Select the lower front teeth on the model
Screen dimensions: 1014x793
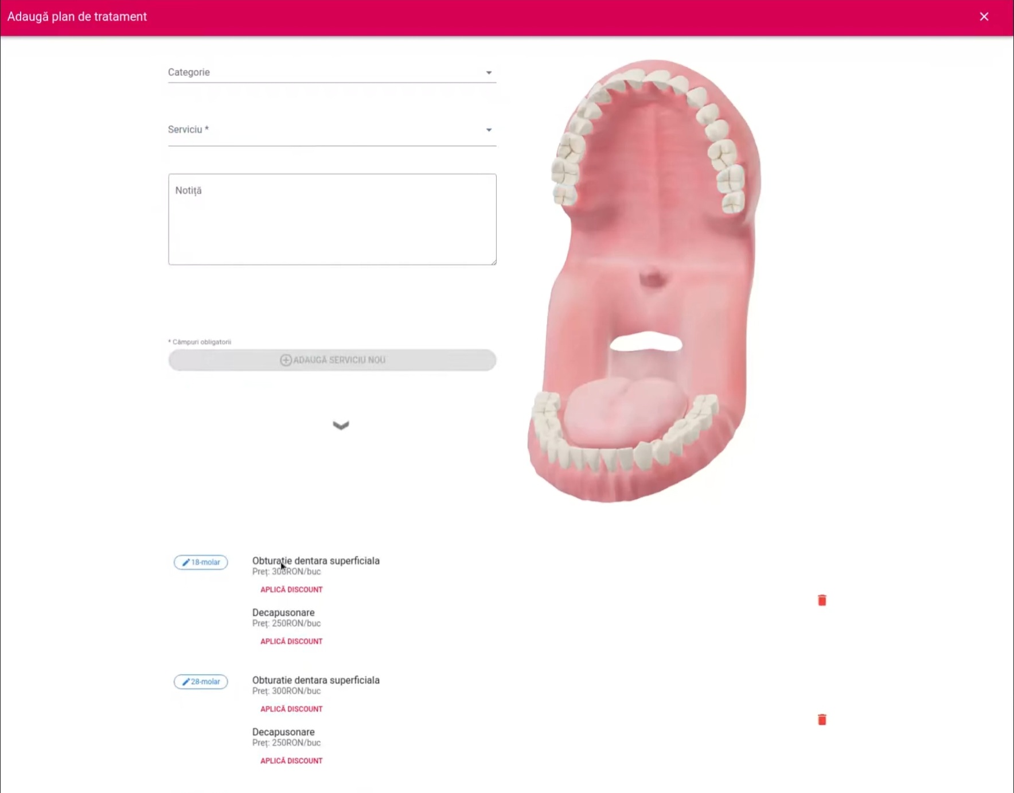point(608,459)
